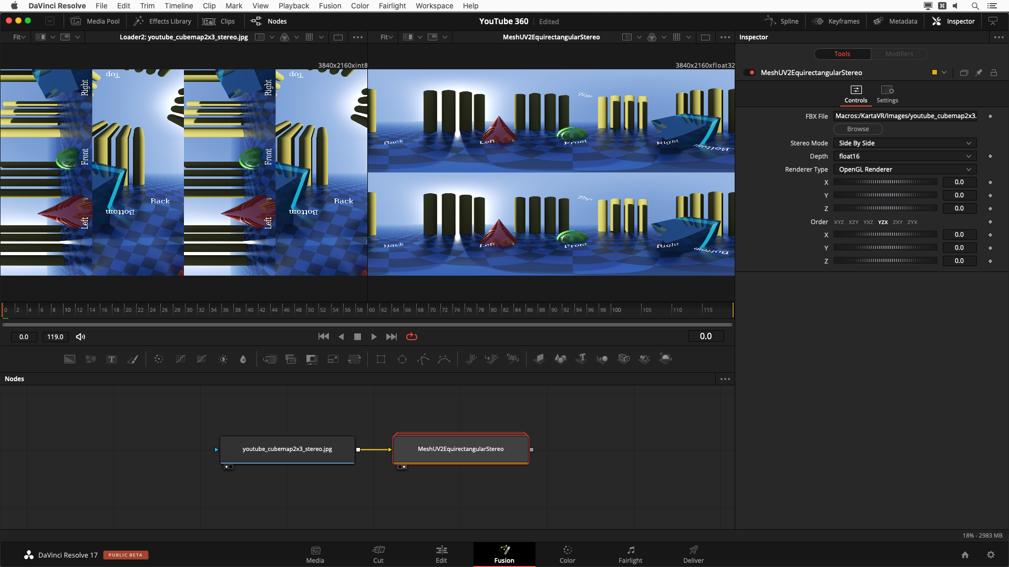Set rotation order to ZYX
This screenshot has height=567, width=1009.
(x=912, y=222)
